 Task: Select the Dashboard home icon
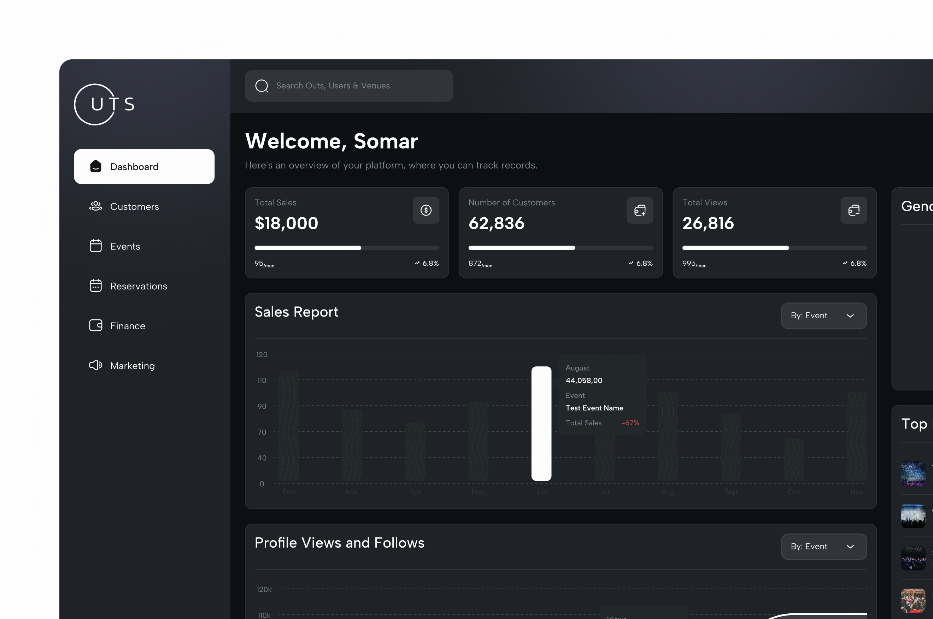click(95, 166)
